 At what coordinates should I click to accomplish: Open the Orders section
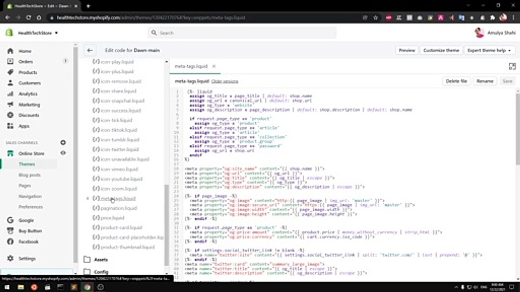tap(26, 62)
